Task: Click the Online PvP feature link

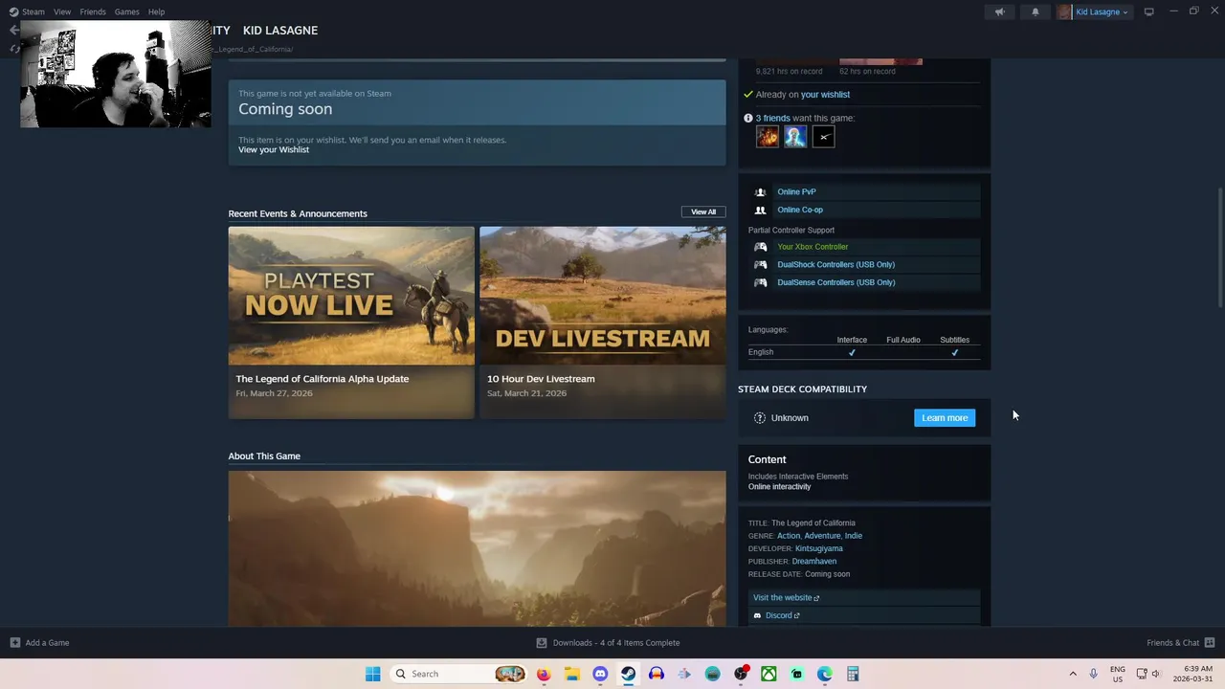Action: 796,191
